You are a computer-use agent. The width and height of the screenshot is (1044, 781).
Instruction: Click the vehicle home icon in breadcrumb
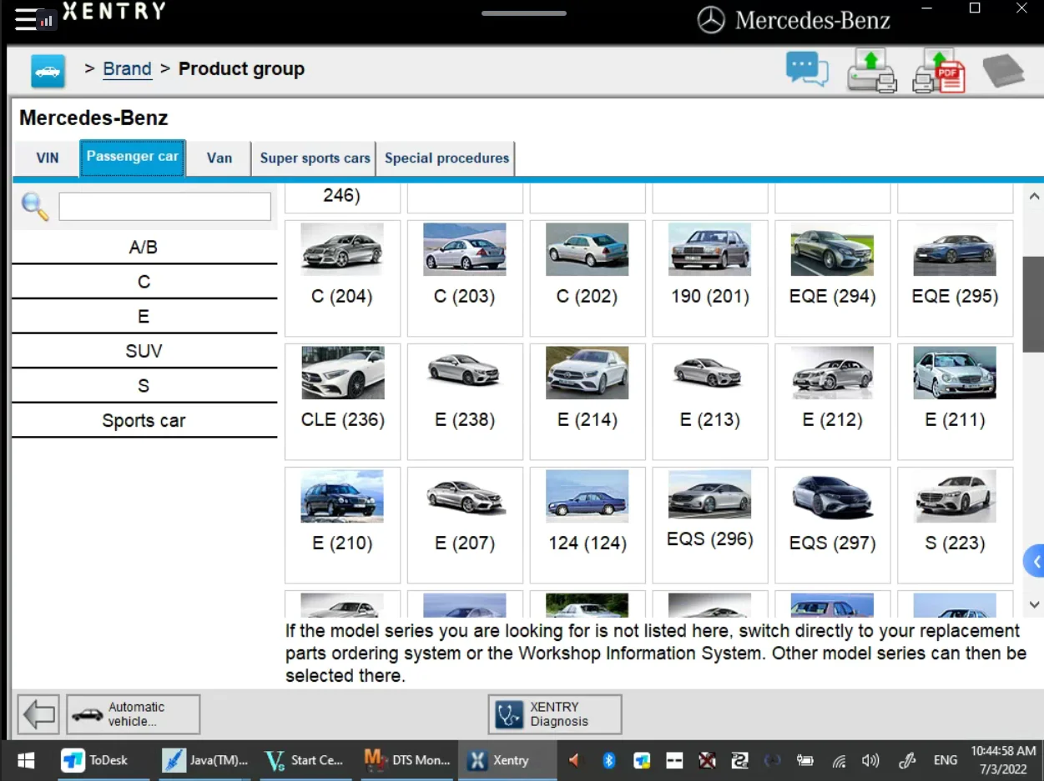click(48, 71)
